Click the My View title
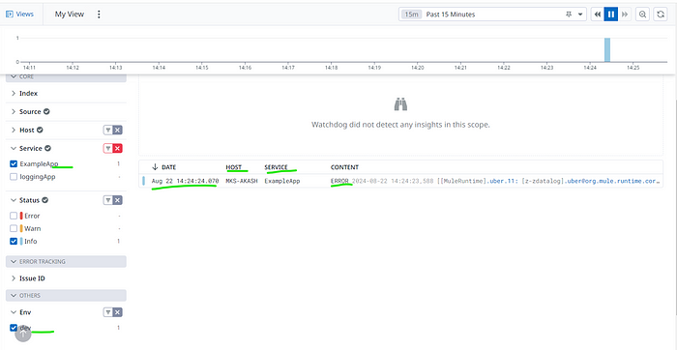The image size is (677, 350). 70,15
